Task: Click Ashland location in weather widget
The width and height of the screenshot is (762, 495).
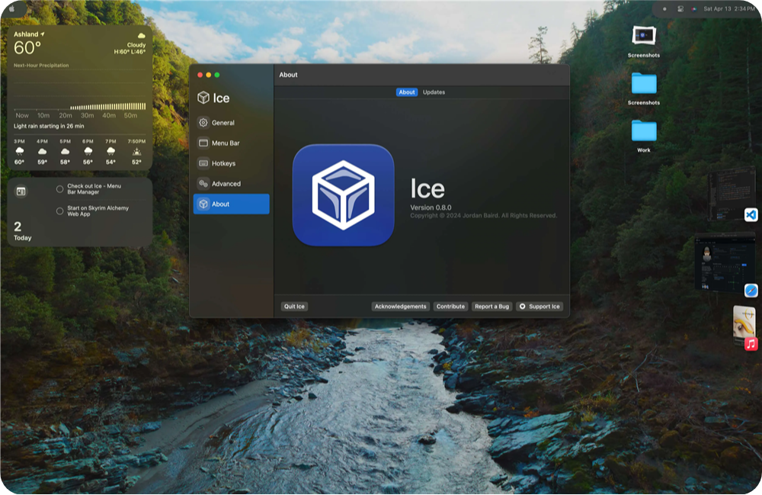Action: (x=29, y=34)
